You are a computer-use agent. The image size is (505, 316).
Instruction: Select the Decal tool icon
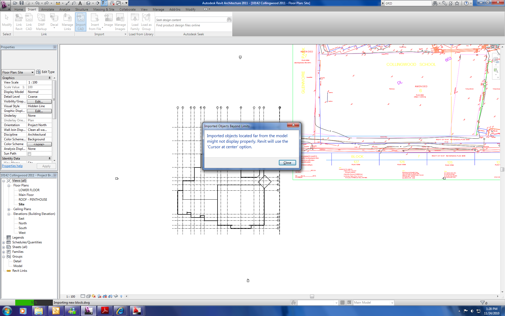click(54, 21)
